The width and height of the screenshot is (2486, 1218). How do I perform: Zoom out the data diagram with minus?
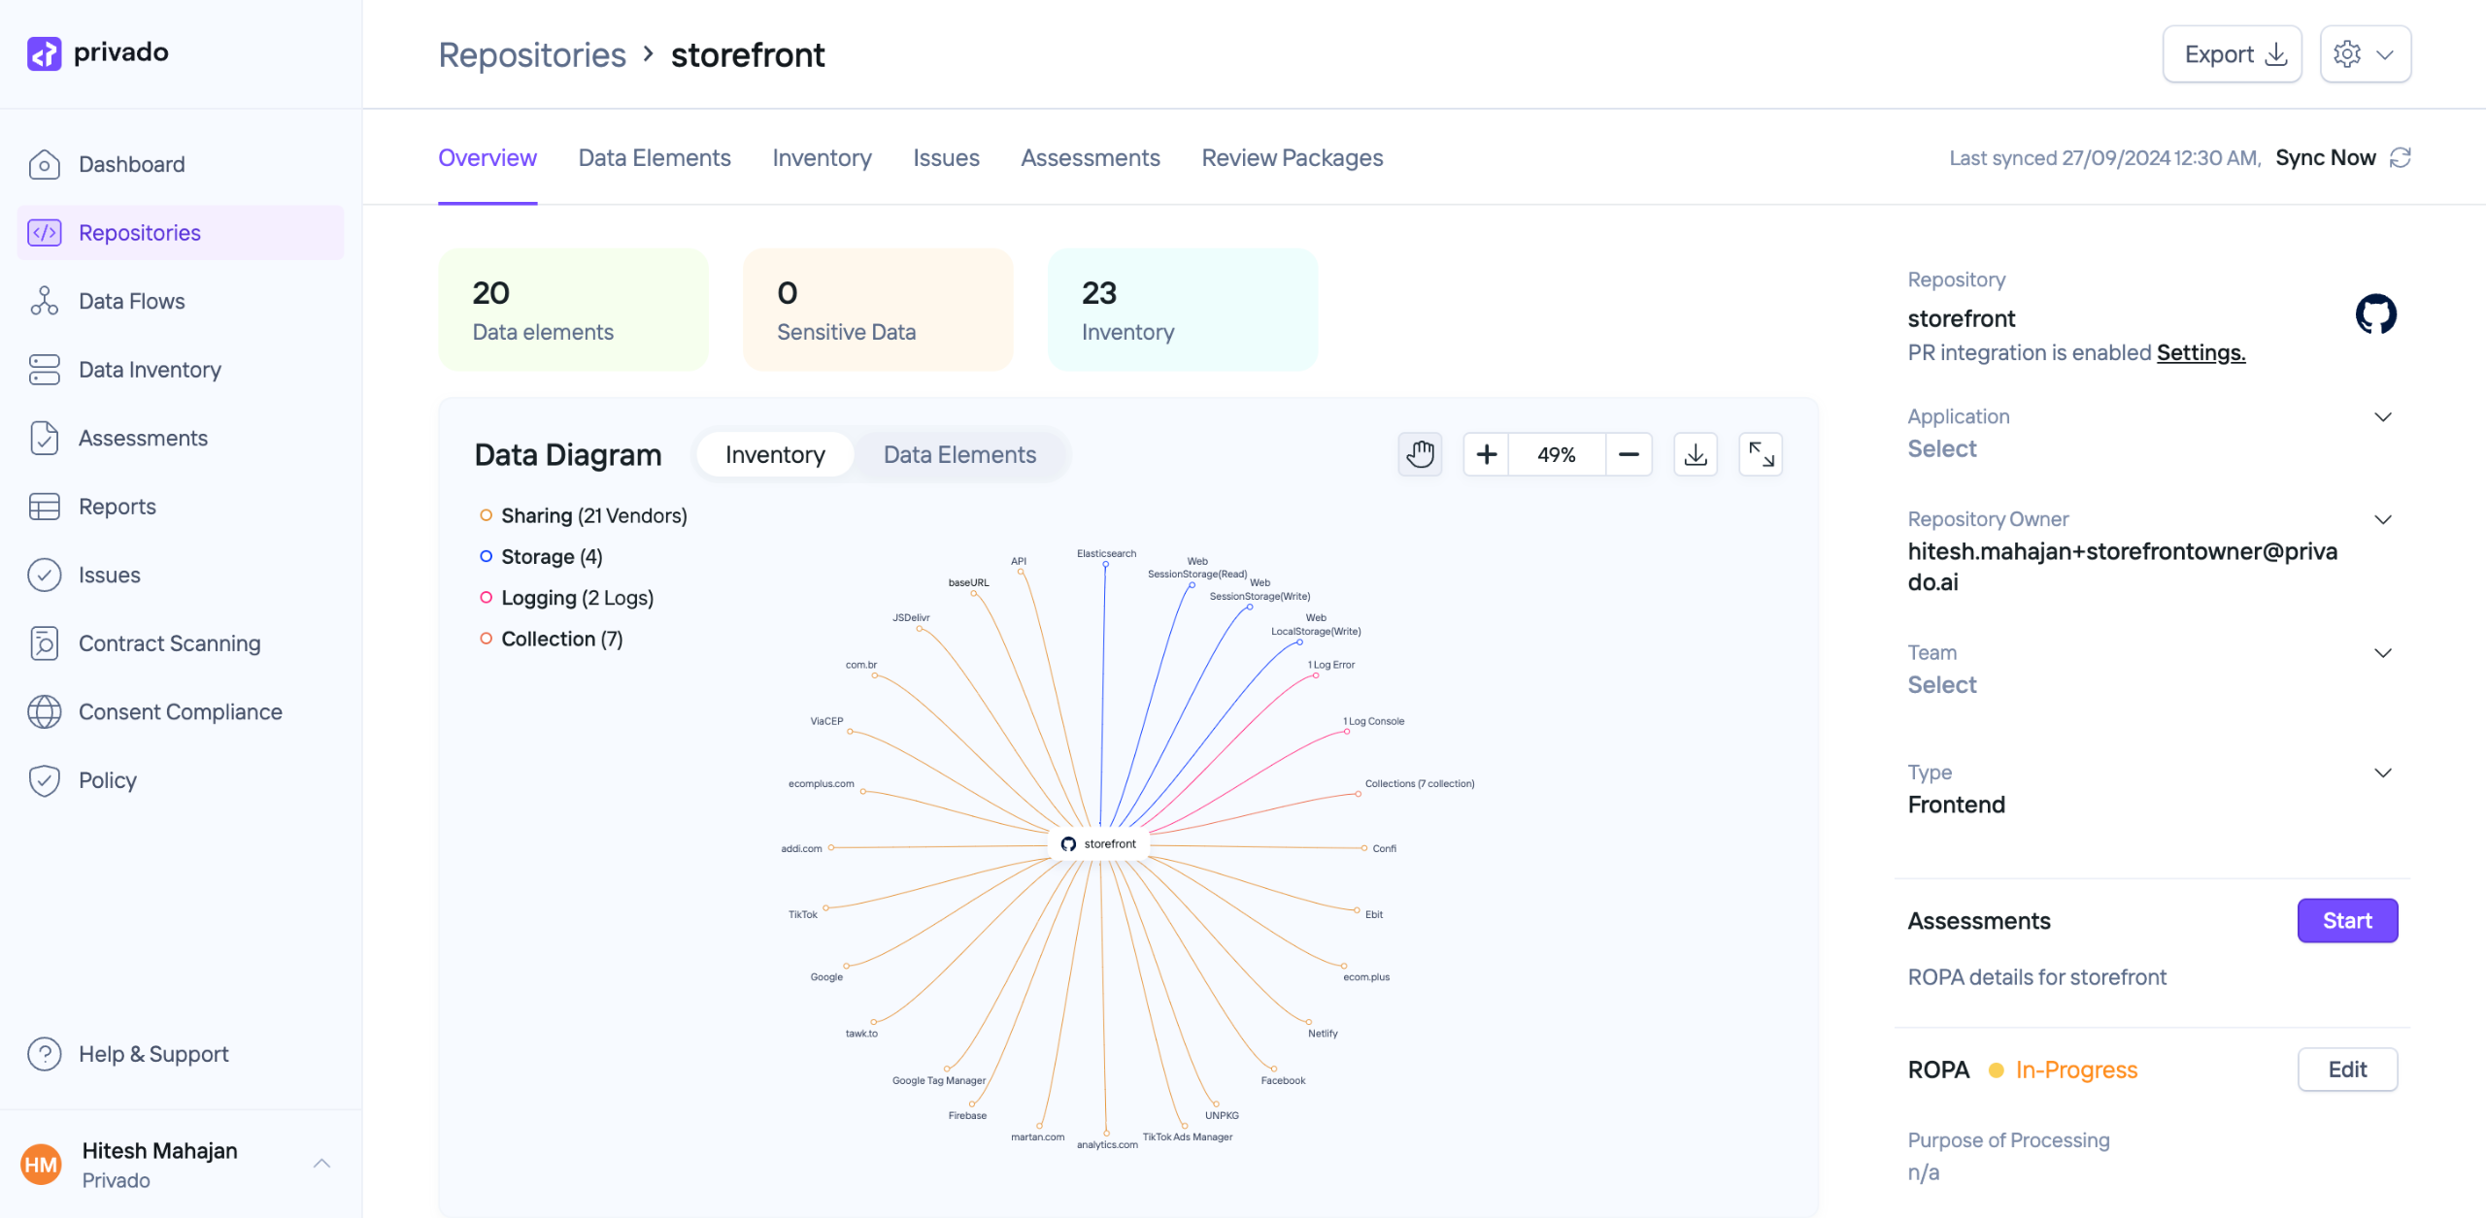1629,454
